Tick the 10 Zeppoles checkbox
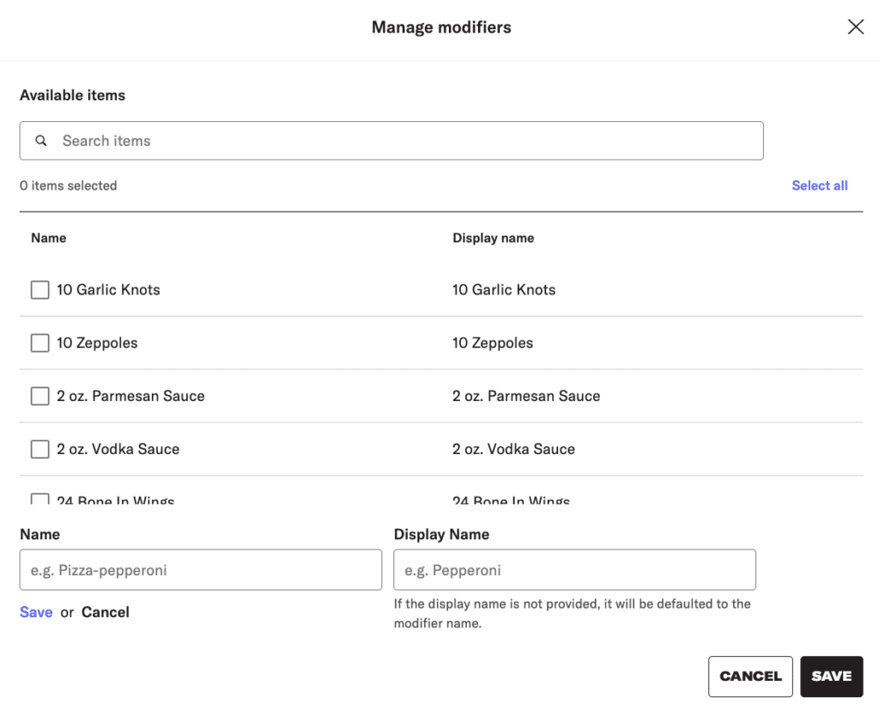Image resolution: width=879 pixels, height=704 pixels. (x=39, y=343)
